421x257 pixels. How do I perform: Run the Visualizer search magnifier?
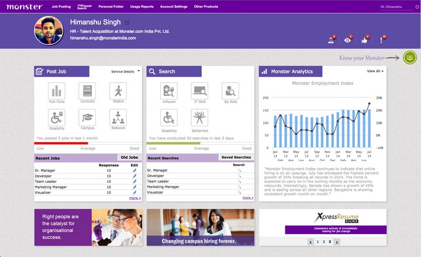pos(239,192)
